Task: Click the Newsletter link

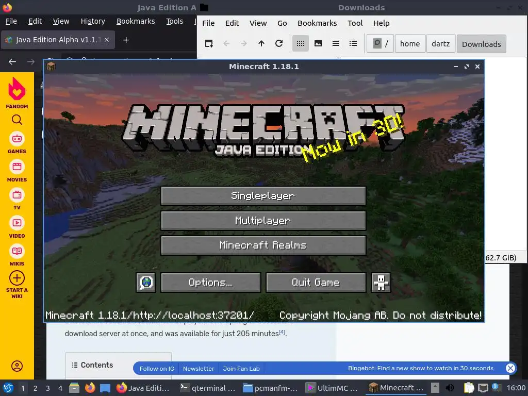Action: click(199, 368)
